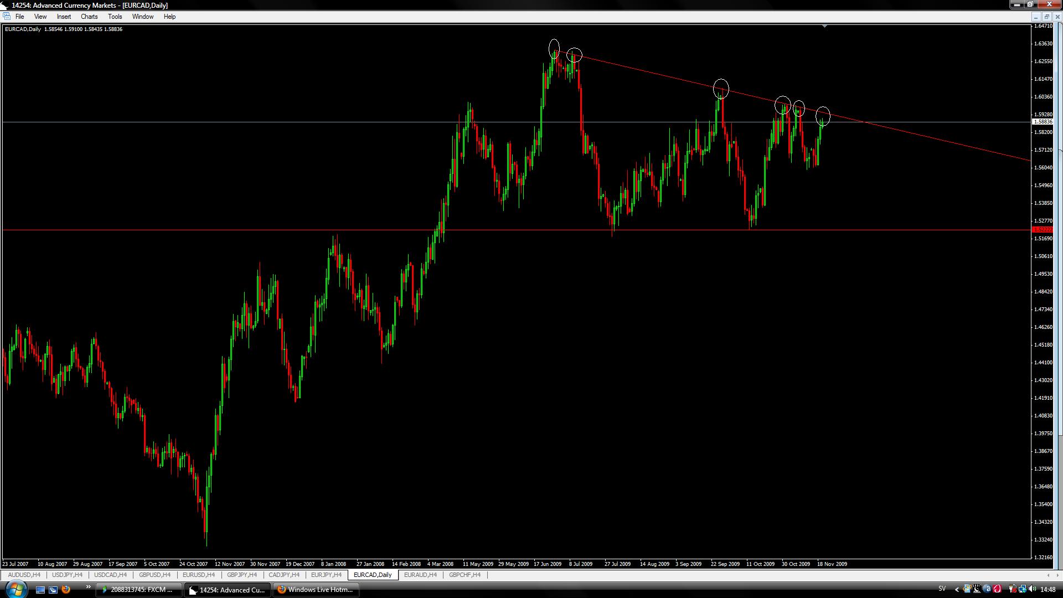Click the power plug tray icon

[x=1012, y=589]
